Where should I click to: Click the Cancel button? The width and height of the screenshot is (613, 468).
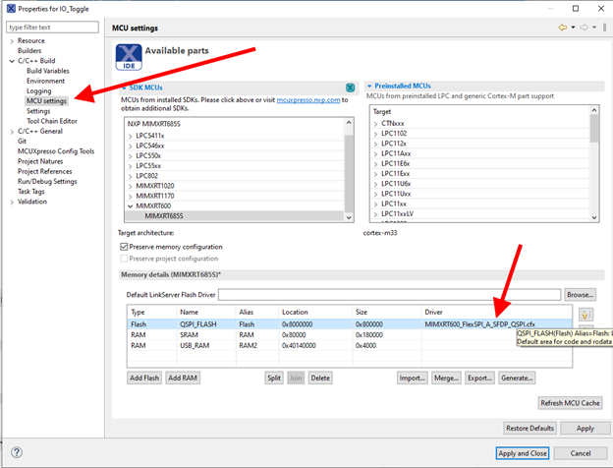point(581,453)
